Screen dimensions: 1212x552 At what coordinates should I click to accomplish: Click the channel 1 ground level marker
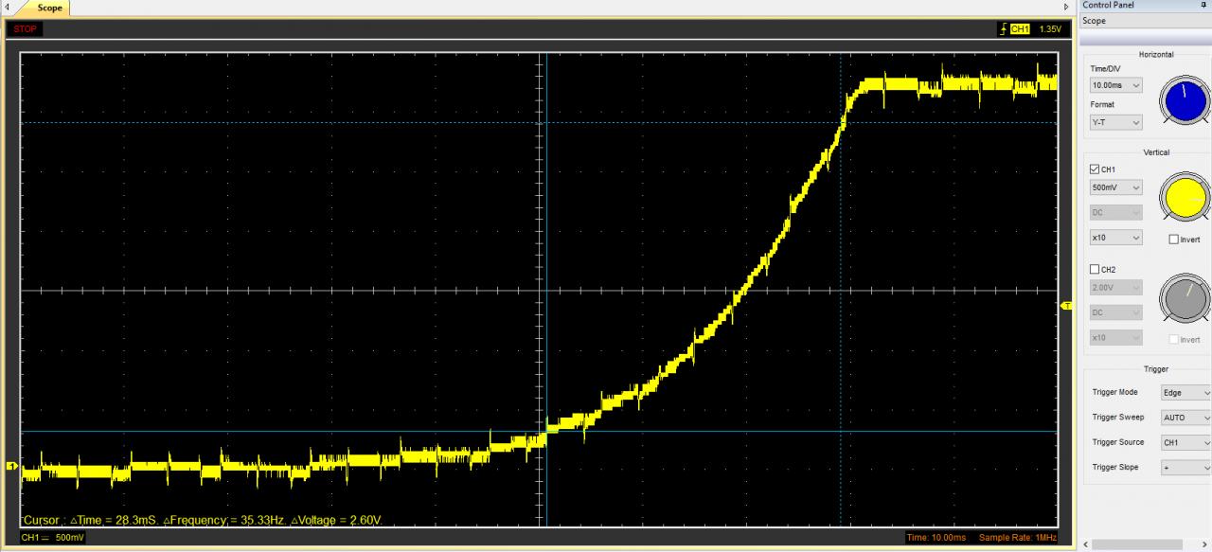12,466
